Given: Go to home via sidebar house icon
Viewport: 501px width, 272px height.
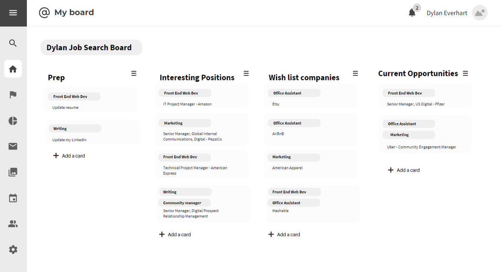Looking at the screenshot, I should tap(13, 69).
